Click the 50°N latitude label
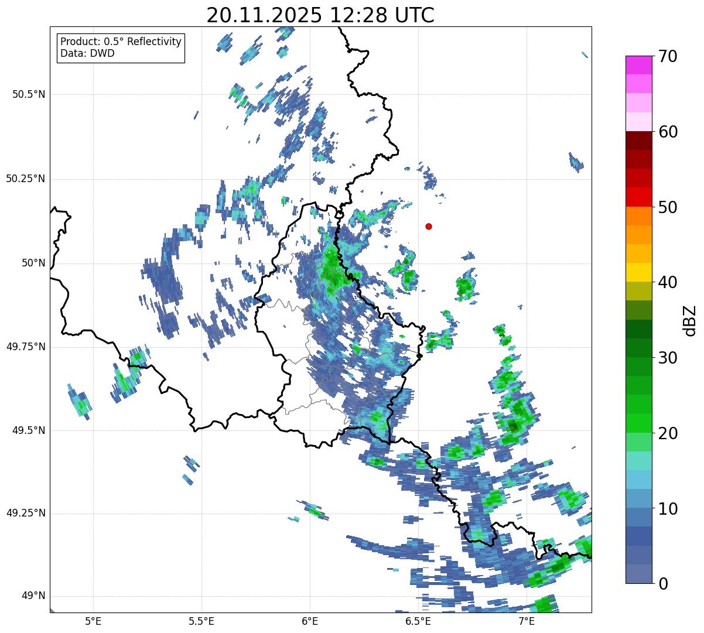The width and height of the screenshot is (704, 633). pyautogui.click(x=33, y=263)
